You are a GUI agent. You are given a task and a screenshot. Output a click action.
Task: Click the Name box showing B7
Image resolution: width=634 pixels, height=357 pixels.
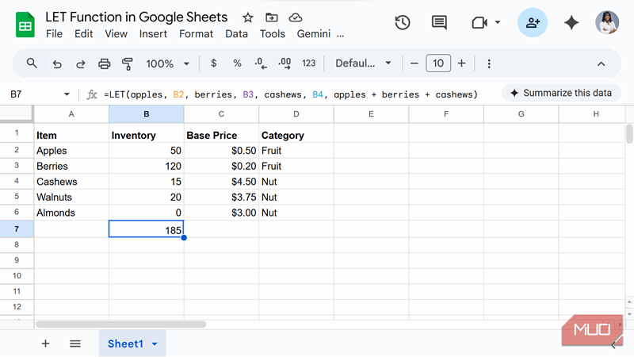coord(34,94)
